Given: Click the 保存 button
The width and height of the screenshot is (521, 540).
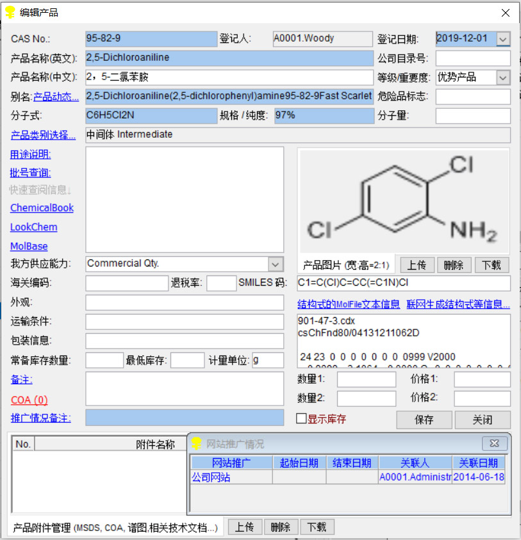Looking at the screenshot, I should coord(424,420).
